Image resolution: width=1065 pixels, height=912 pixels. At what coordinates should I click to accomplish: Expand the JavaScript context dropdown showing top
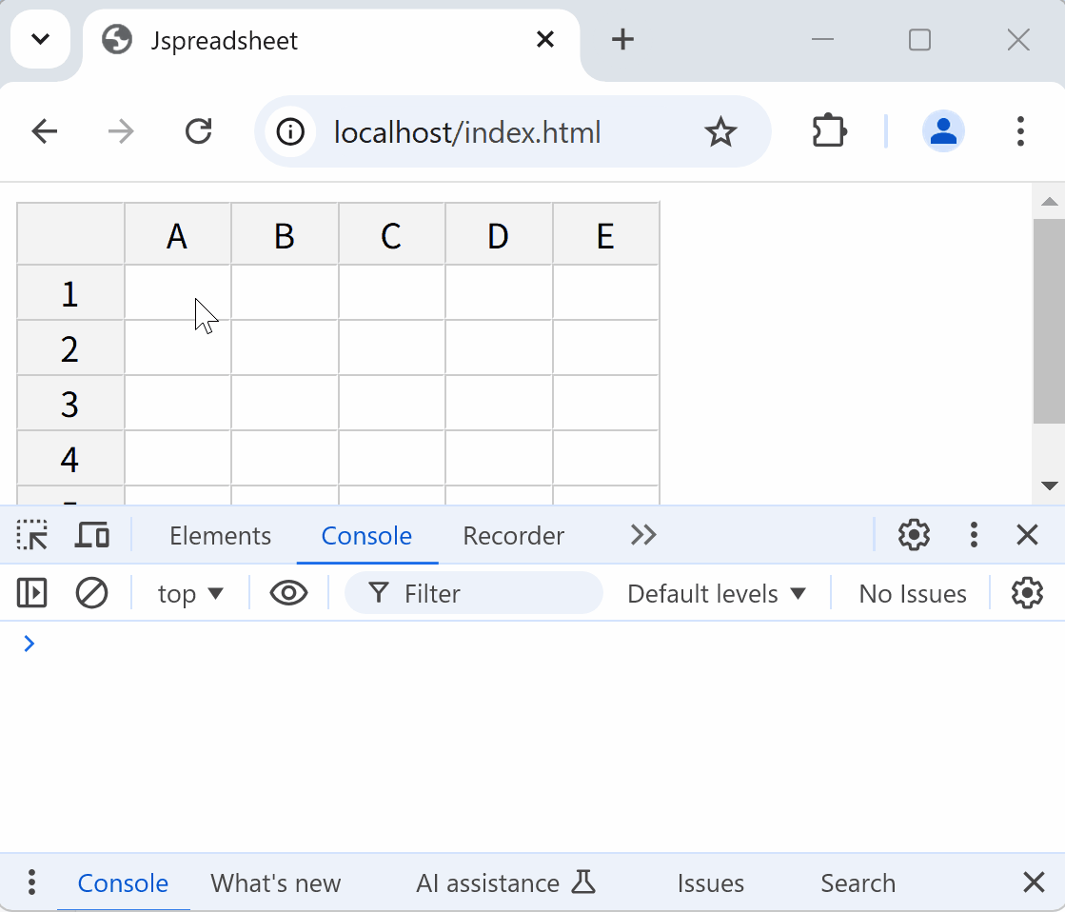[189, 593]
